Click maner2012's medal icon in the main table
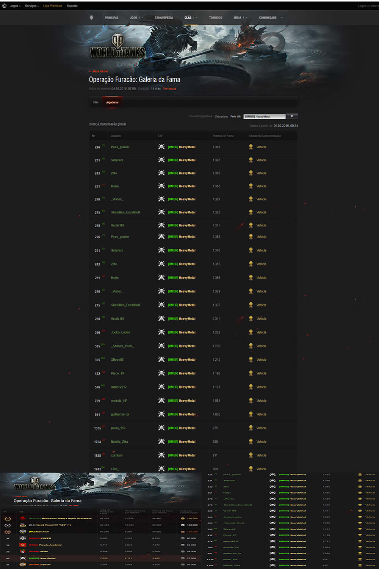The height and width of the screenshot is (569, 379). [x=251, y=387]
